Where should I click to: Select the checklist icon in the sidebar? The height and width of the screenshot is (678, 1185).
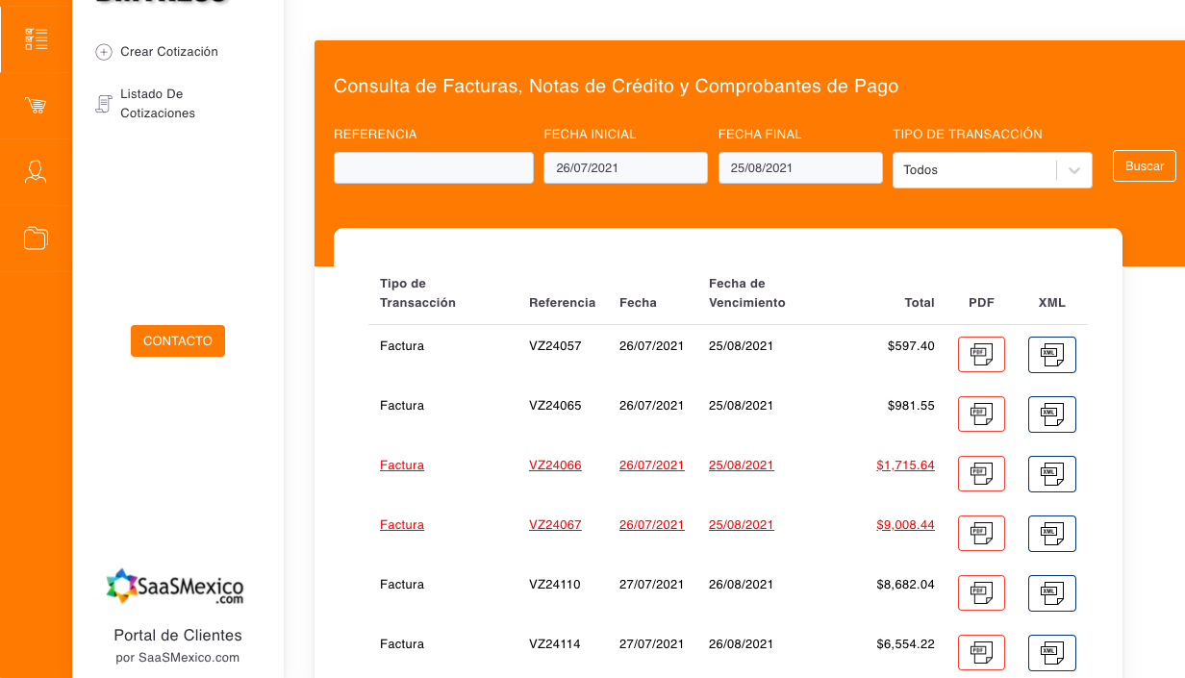click(36, 38)
